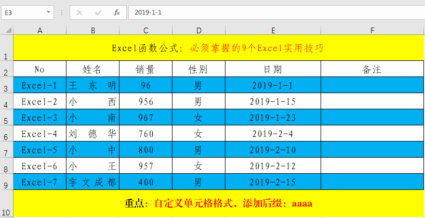Select sales cell 96
Image resolution: width=425 pixels, height=218 pixels.
146,85
